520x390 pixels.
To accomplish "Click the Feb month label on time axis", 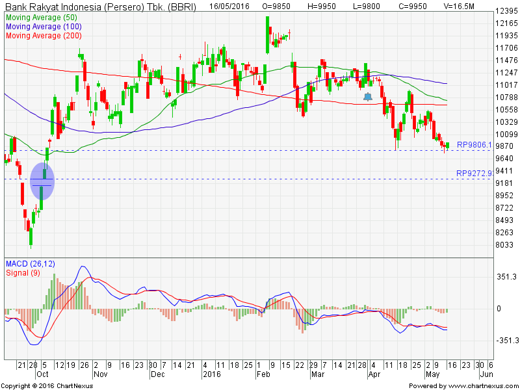I will pyautogui.click(x=263, y=374).
